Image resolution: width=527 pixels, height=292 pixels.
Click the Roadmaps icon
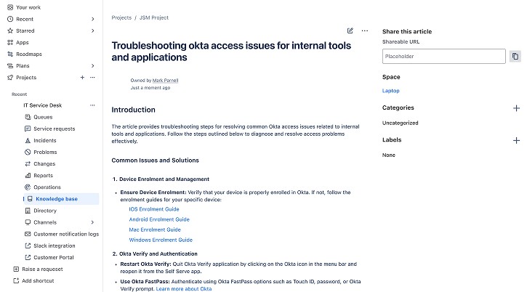tap(10, 54)
